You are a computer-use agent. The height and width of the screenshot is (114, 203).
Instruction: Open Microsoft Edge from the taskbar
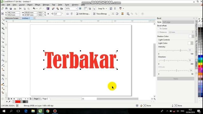[x=26, y=111]
